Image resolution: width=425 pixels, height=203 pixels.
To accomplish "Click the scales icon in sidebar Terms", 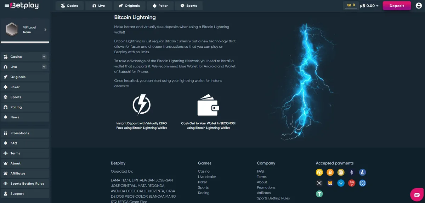I will click(x=6, y=153).
